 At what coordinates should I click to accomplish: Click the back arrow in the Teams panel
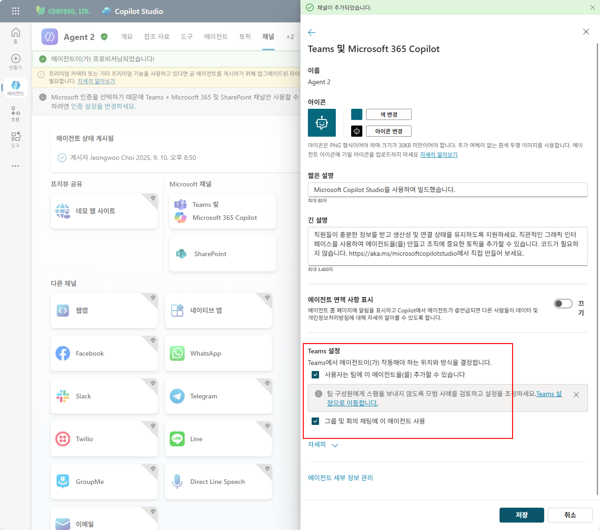tap(312, 33)
